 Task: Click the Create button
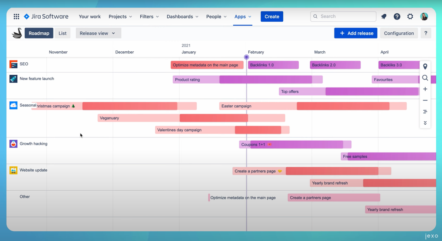coord(272,17)
